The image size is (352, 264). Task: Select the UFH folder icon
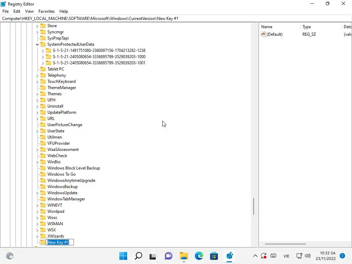43,100
